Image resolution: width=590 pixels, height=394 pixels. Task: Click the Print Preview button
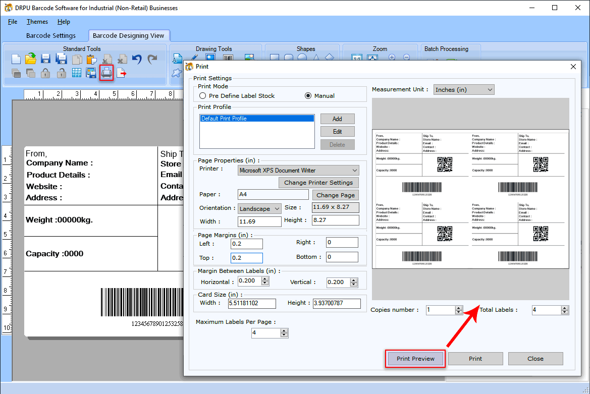click(415, 359)
